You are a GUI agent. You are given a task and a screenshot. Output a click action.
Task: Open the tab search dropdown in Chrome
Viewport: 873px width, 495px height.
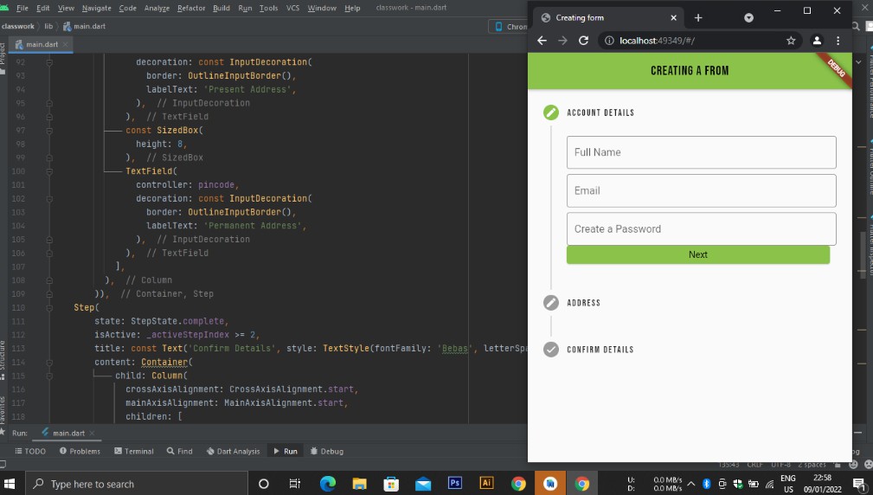[x=749, y=18]
